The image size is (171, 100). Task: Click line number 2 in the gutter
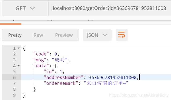pyautogui.click(x=14, y=54)
